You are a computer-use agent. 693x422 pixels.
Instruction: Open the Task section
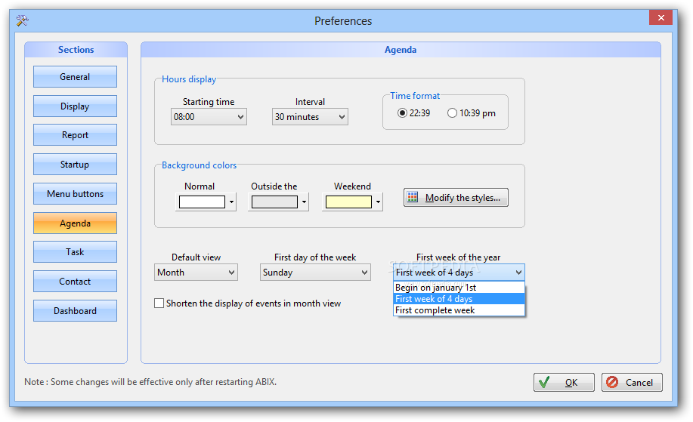tap(75, 252)
